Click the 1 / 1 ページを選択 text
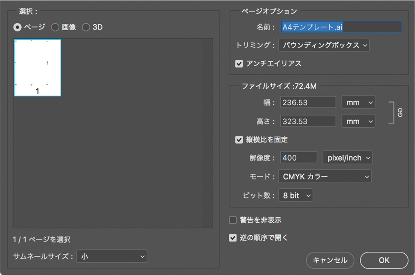 42,239
